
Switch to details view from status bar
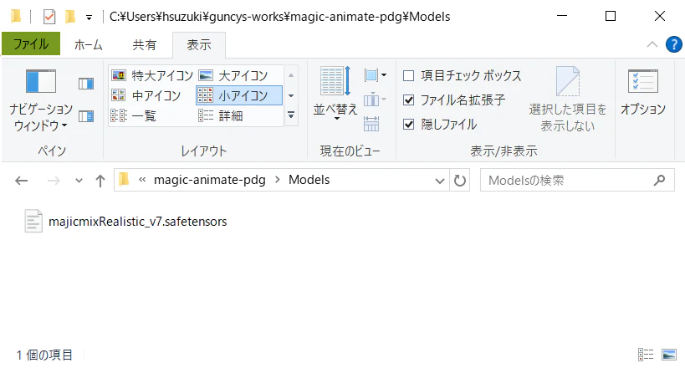(646, 355)
